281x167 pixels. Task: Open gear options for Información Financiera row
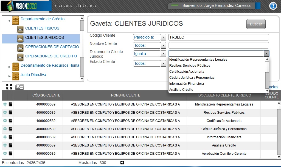[5, 137]
